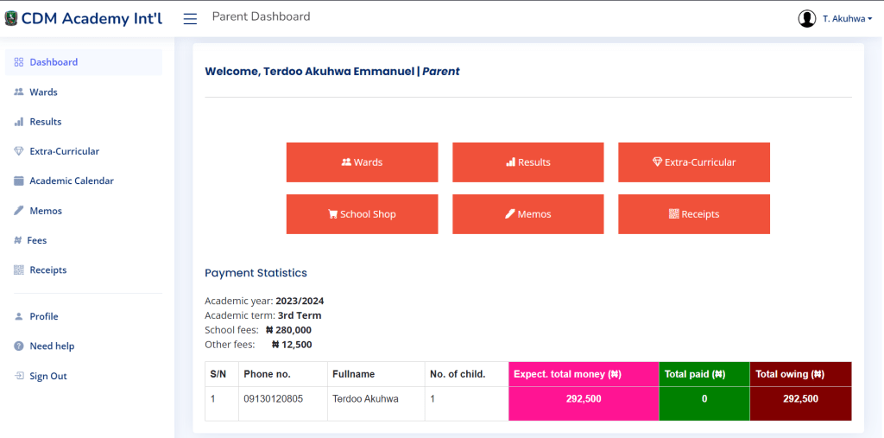Click the user avatar icon
884x438 pixels.
tap(807, 18)
